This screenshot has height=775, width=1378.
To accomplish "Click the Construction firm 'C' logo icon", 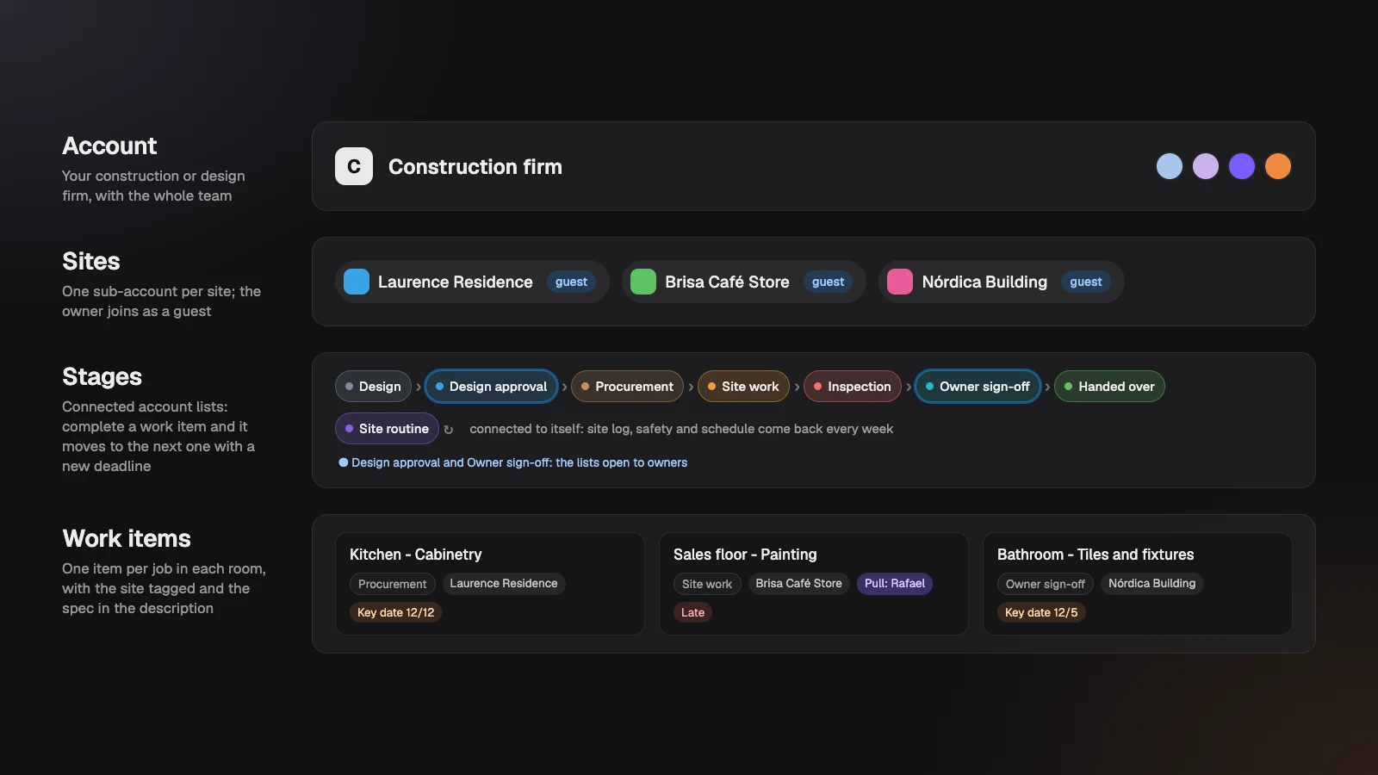I will pyautogui.click(x=354, y=166).
